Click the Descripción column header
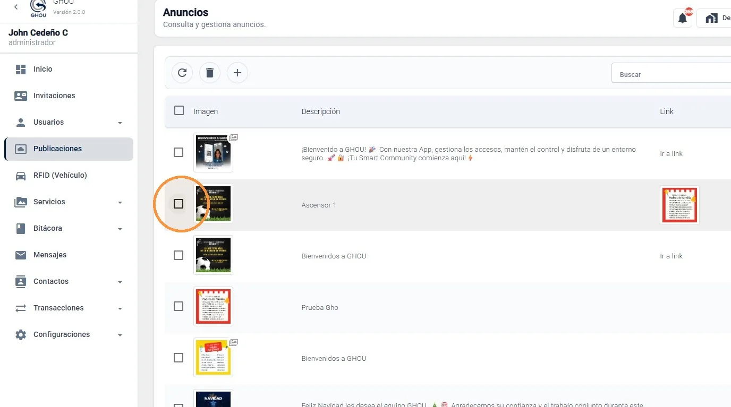The height and width of the screenshot is (407, 731). pos(320,111)
